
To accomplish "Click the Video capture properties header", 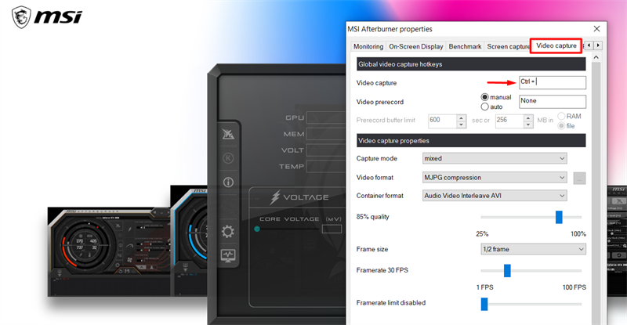I will (471, 141).
